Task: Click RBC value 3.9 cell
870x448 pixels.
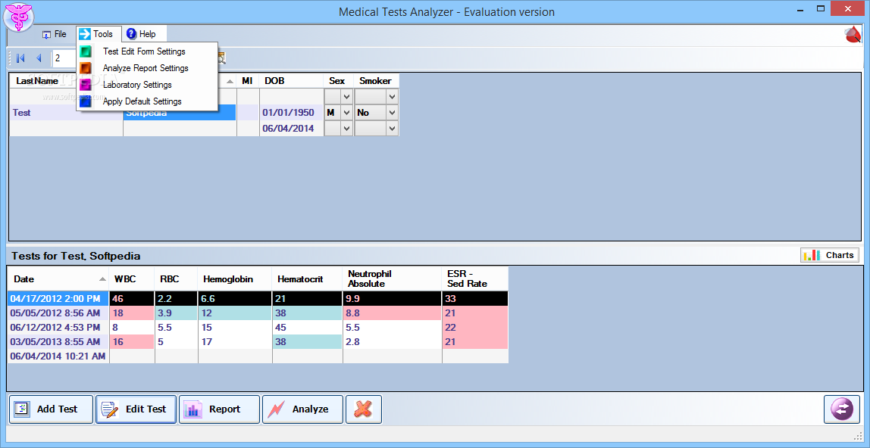Action: tap(177, 313)
